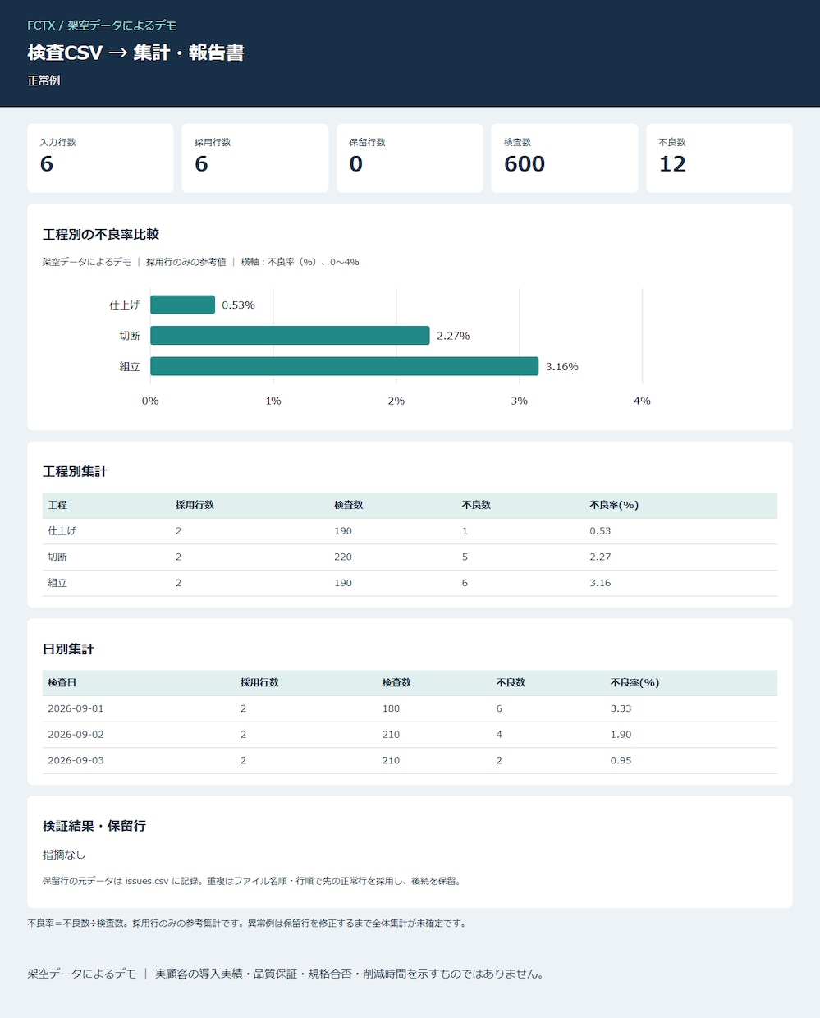Click the 不良率(%) header in 工程別集計
Viewport: 820px width, 1018px height.
point(614,505)
